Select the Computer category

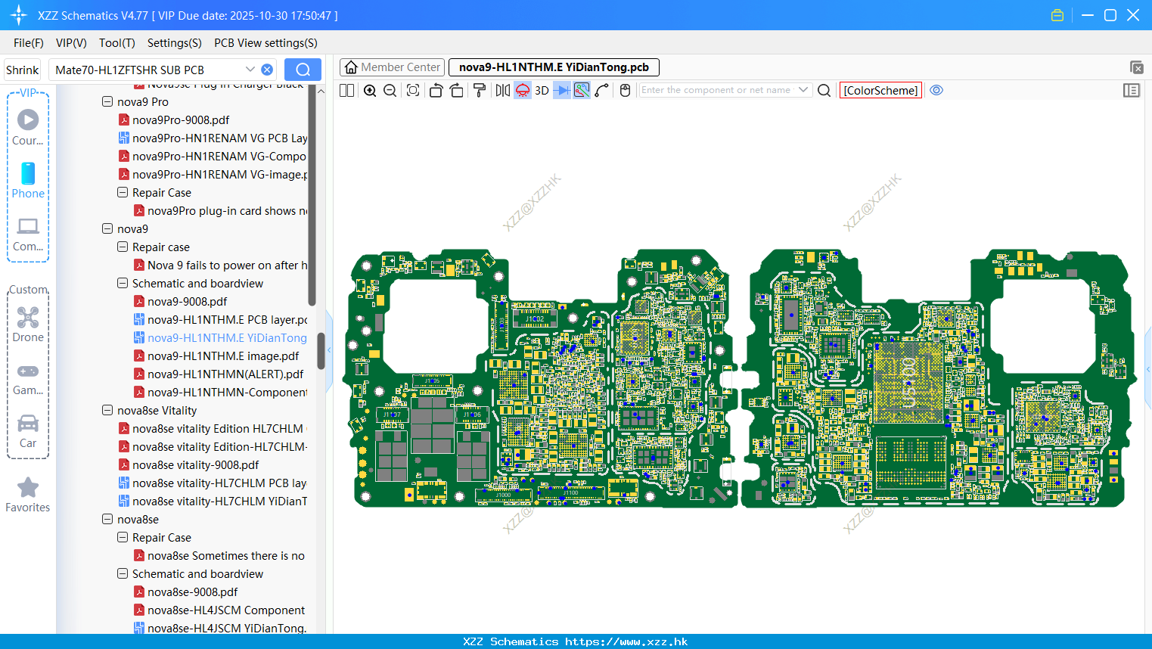click(28, 234)
